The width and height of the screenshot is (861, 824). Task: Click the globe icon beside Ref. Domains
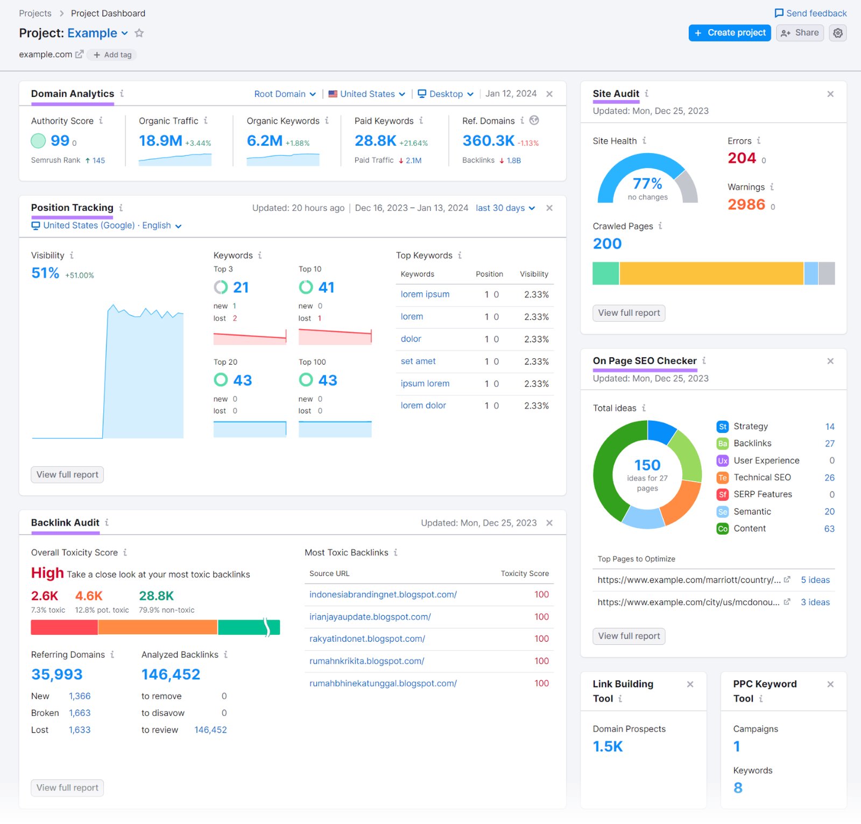pyautogui.click(x=534, y=120)
